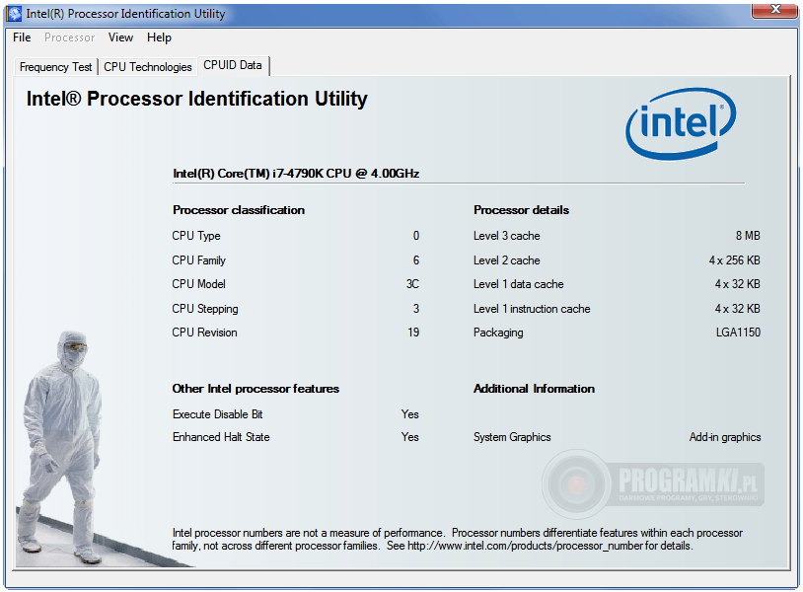Click the disabled Processor menu
803x592 pixels.
(x=70, y=37)
